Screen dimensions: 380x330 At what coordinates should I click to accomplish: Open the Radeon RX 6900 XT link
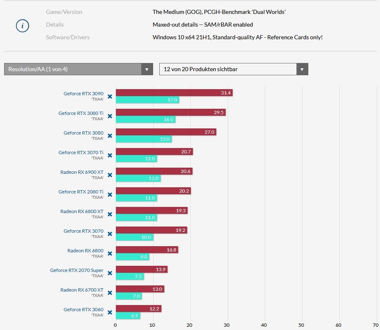point(82,172)
